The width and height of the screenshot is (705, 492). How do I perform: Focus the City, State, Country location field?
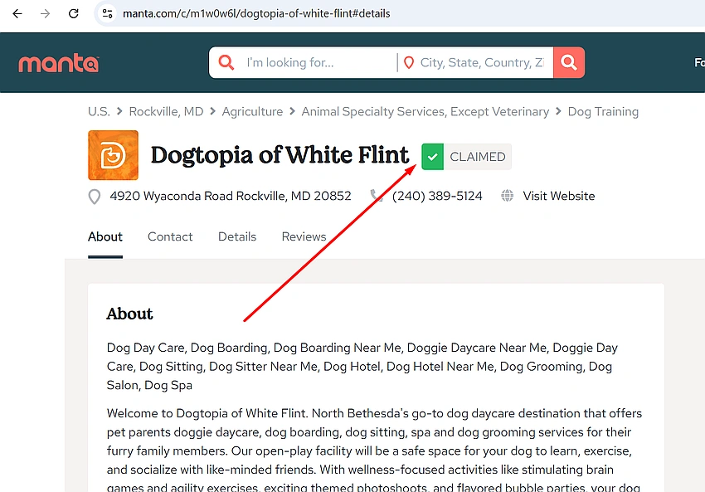click(482, 62)
